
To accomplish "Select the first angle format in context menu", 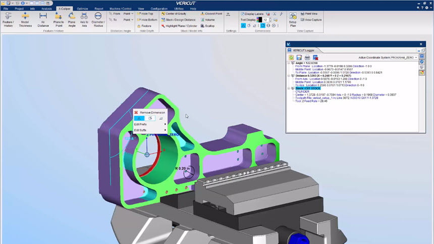I will click(x=139, y=118).
